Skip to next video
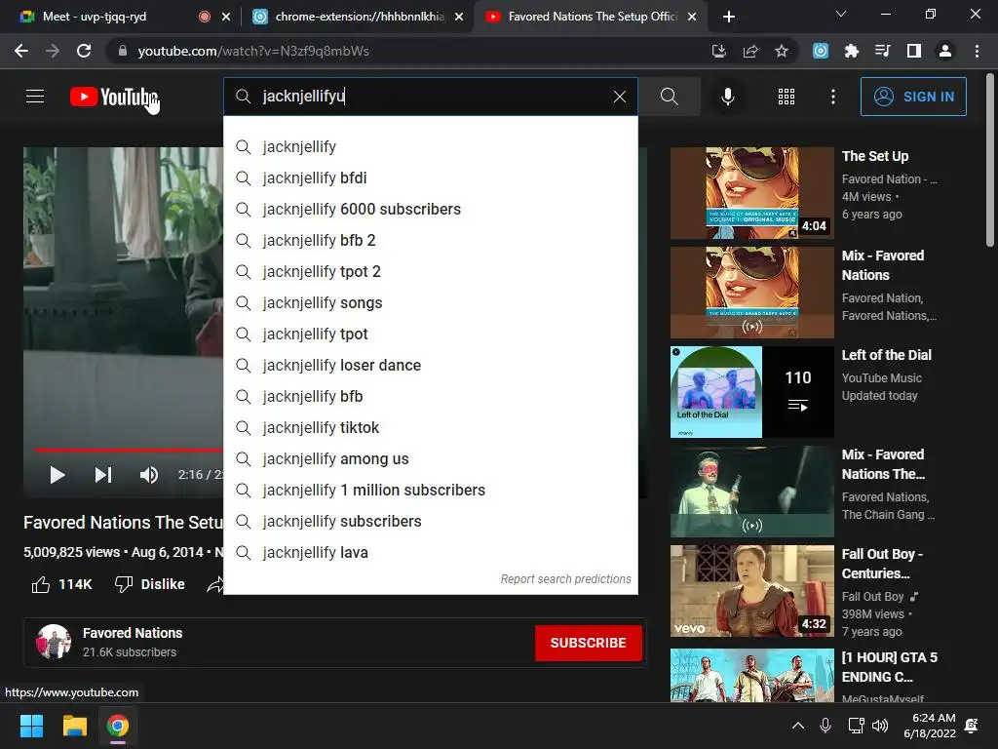This screenshot has height=749, width=998. tap(103, 475)
